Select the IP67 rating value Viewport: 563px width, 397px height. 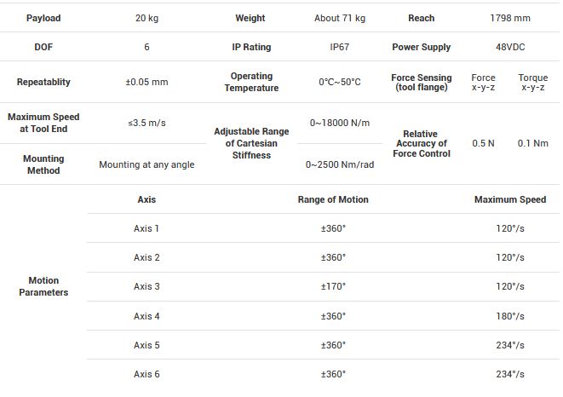tap(339, 48)
